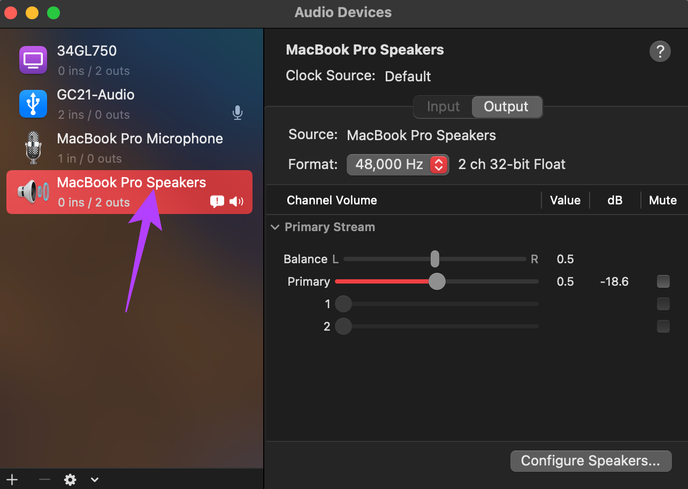The height and width of the screenshot is (489, 688).
Task: Toggle the mute checkbox for channel 1
Action: (663, 304)
